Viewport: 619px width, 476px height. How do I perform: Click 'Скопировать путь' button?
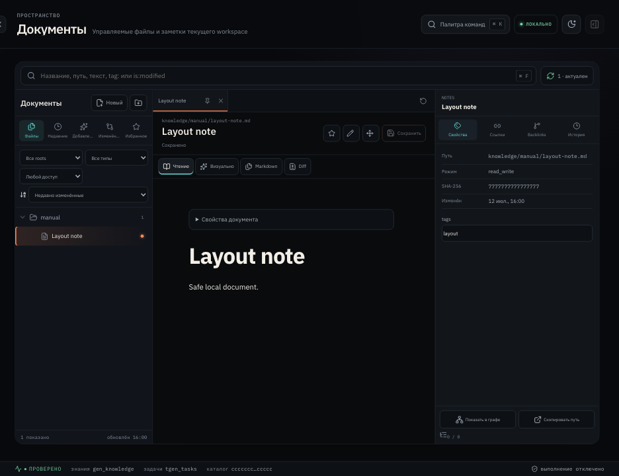tap(556, 420)
